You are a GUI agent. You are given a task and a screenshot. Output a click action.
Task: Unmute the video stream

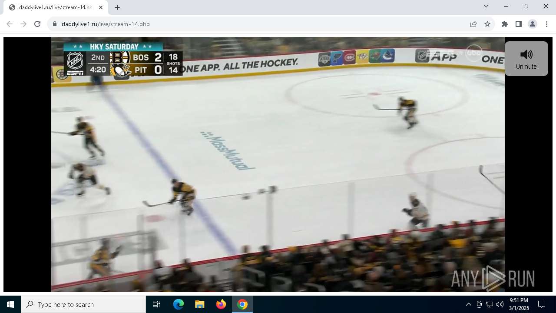(x=526, y=59)
